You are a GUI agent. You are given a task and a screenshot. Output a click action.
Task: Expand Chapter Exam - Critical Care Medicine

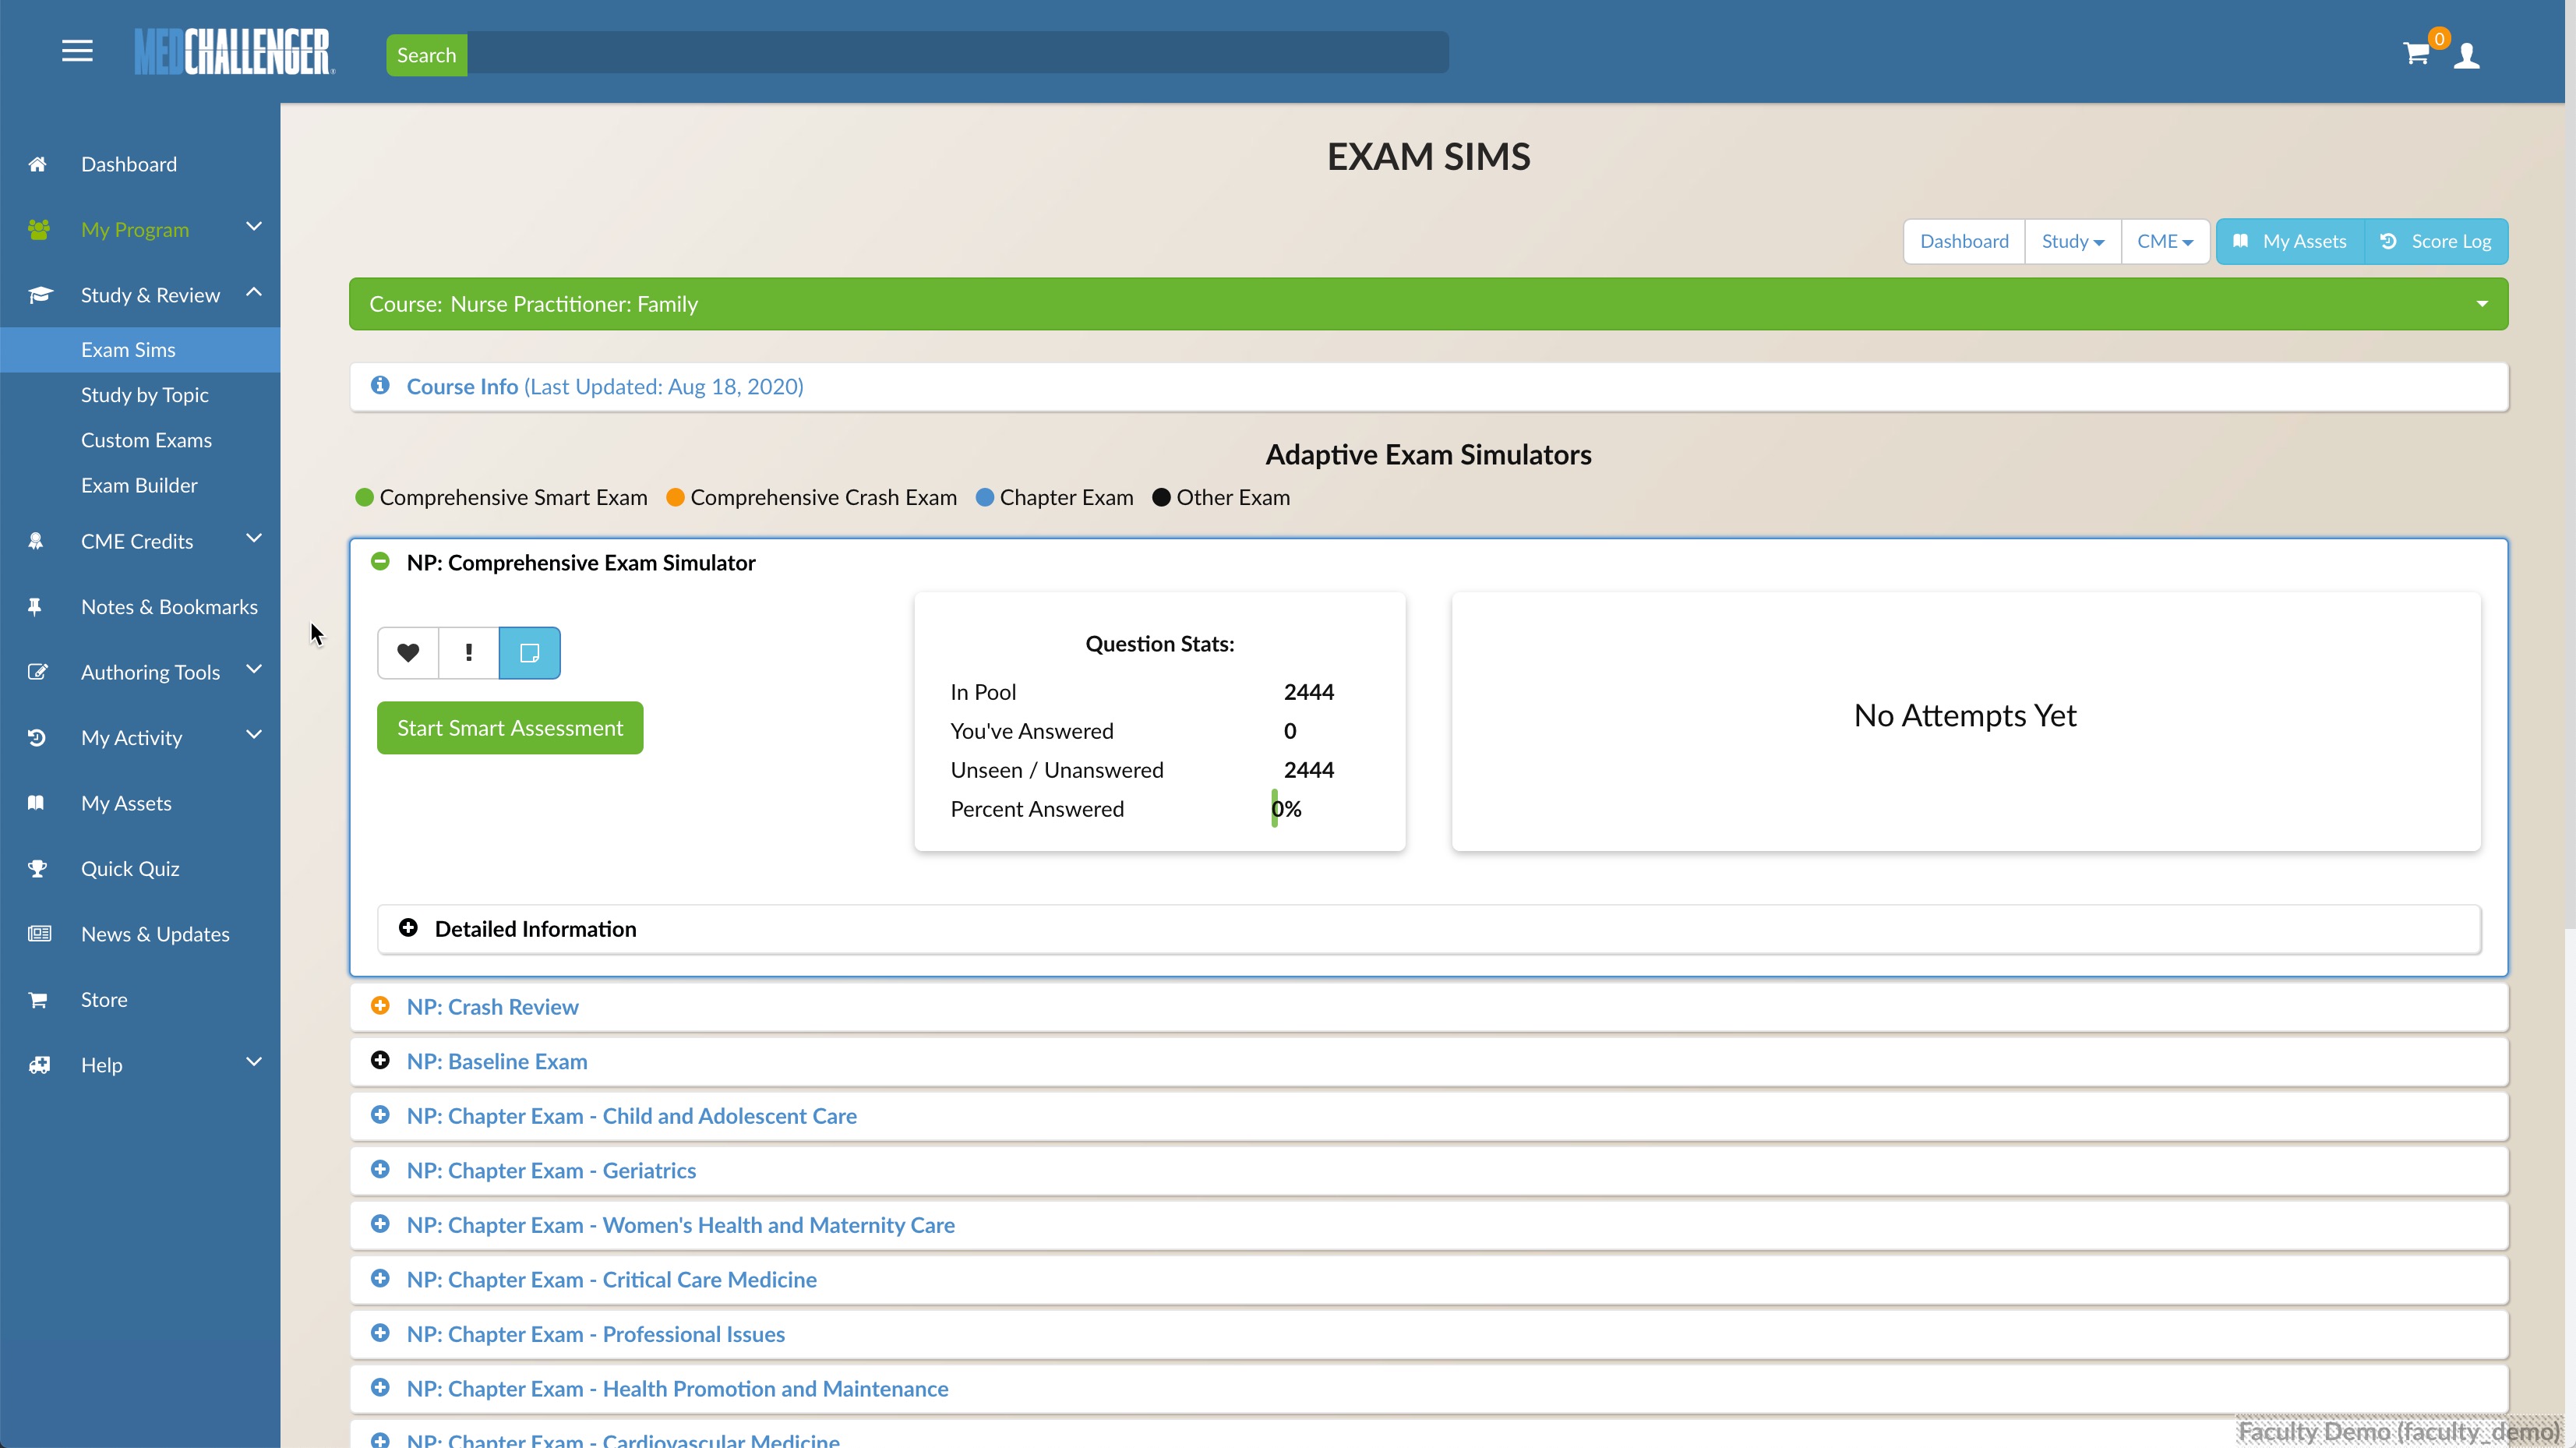(380, 1279)
